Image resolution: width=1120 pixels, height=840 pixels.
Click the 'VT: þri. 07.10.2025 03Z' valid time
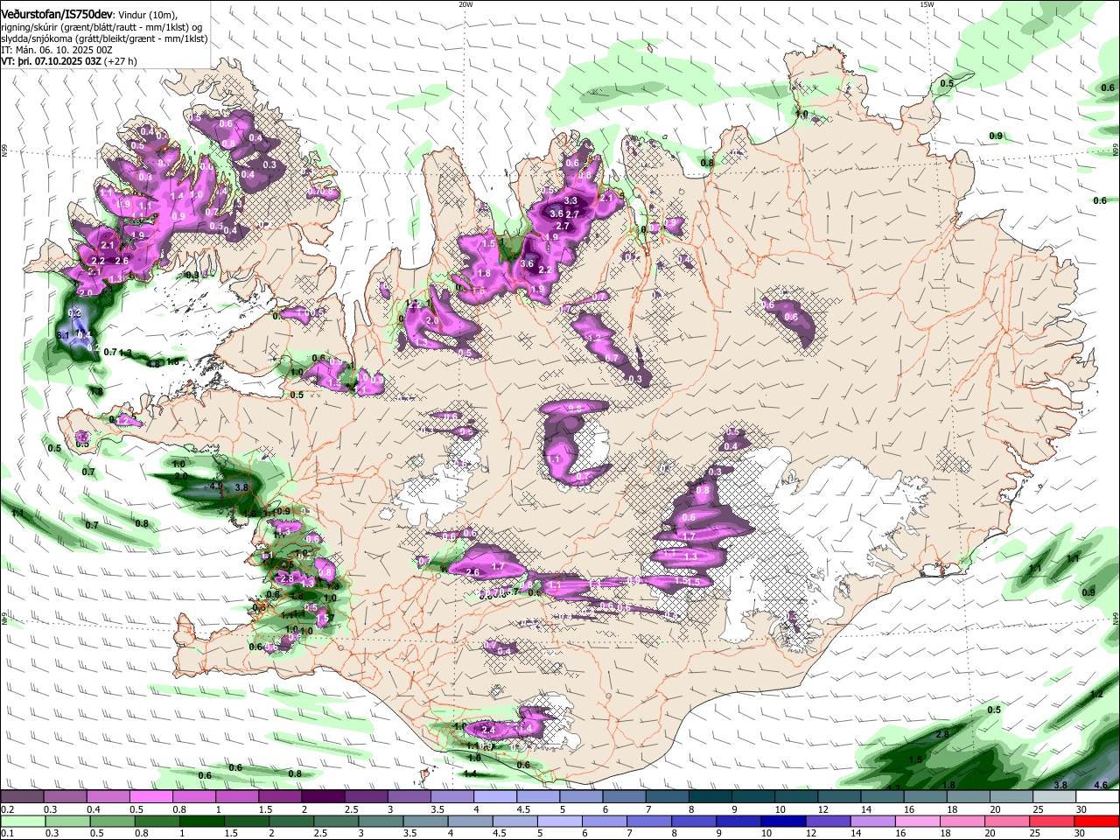pos(52,62)
